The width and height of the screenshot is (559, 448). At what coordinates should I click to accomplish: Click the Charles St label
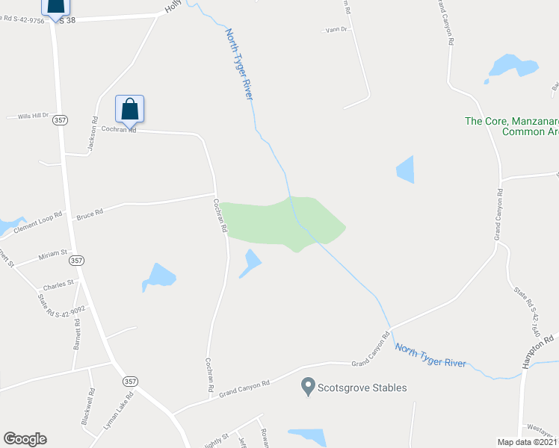tap(58, 285)
